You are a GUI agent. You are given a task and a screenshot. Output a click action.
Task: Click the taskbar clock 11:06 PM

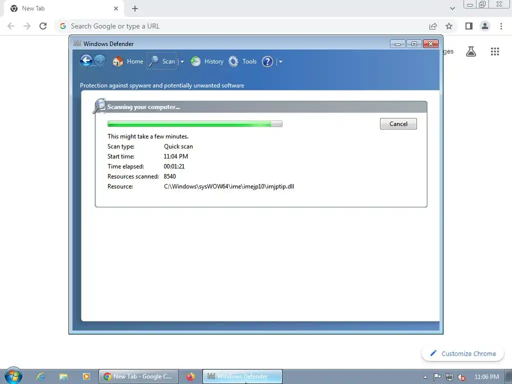(x=486, y=377)
